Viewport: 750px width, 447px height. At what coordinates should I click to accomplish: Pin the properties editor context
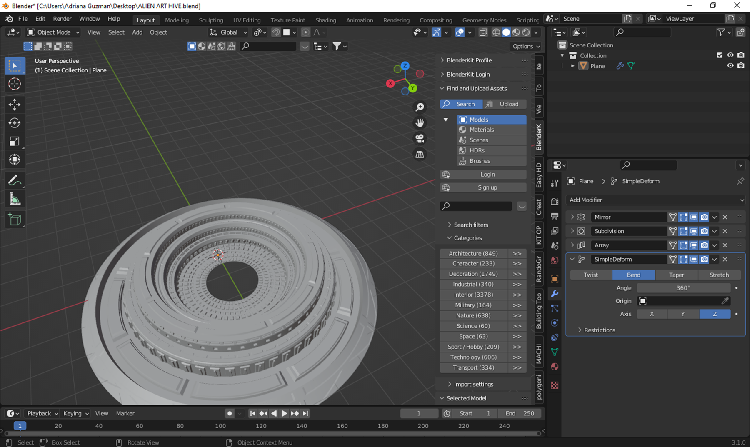click(x=740, y=181)
